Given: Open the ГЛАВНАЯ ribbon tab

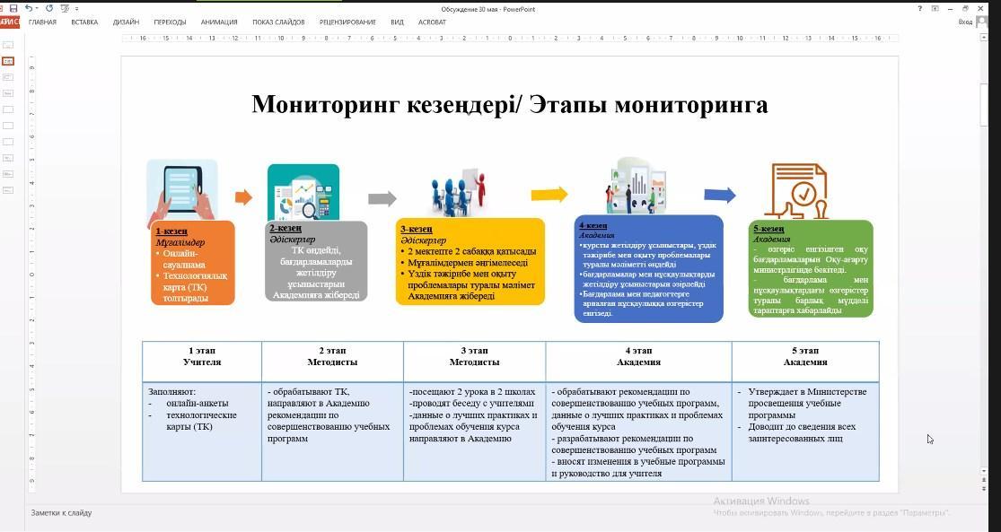Looking at the screenshot, I should coord(43,22).
